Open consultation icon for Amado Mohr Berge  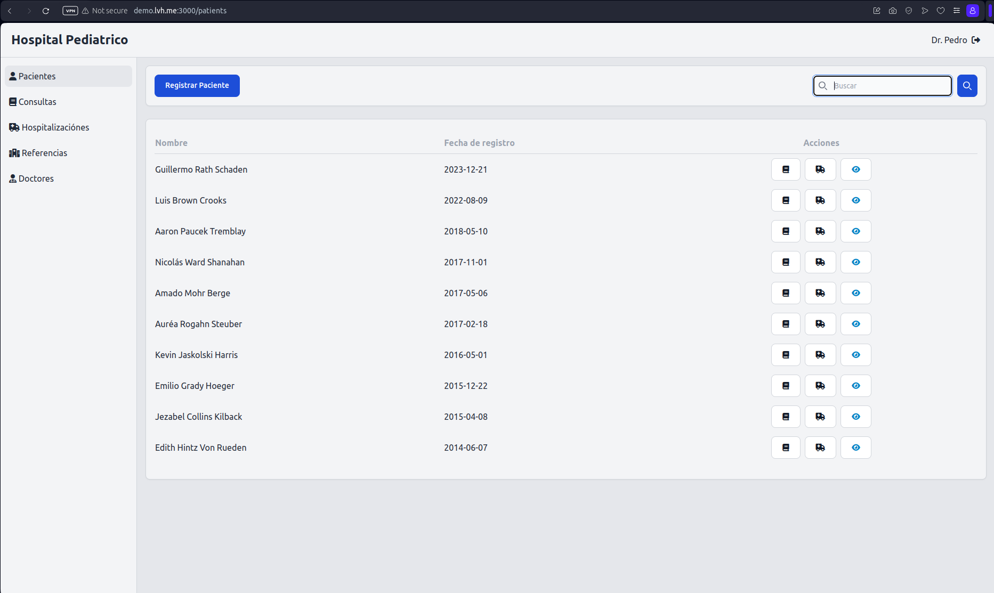(x=786, y=293)
